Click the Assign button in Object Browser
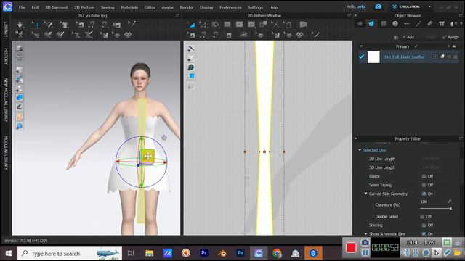The width and height of the screenshot is (465, 261). [450, 37]
